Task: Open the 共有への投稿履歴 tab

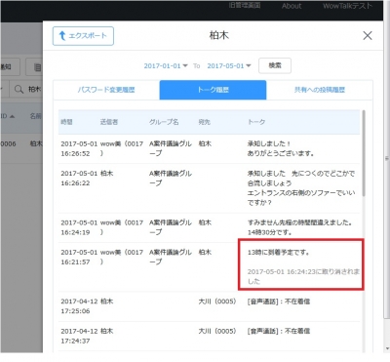Action: point(320,90)
